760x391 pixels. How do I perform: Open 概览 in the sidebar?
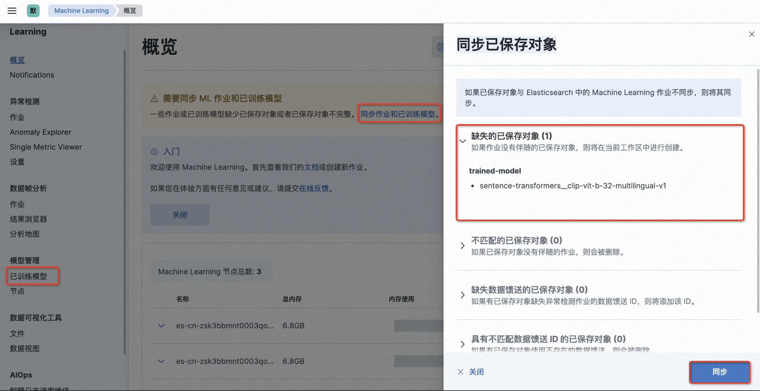click(x=17, y=60)
